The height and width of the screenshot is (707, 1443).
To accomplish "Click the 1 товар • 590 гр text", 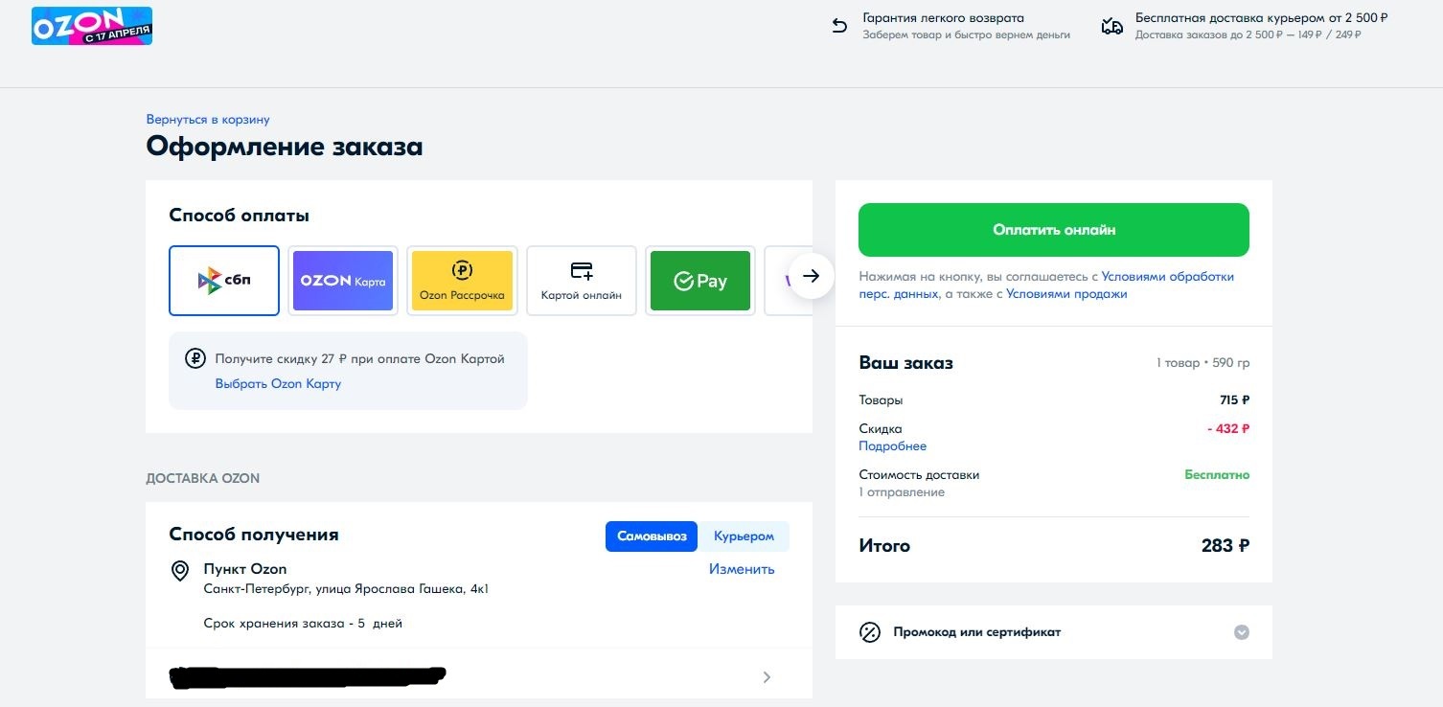I will tap(1203, 364).
